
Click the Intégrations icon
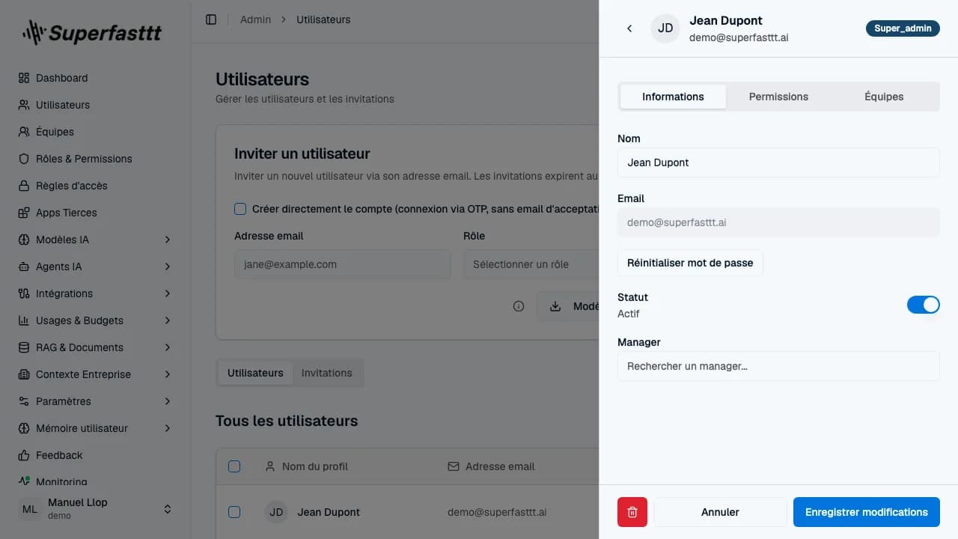tap(24, 293)
